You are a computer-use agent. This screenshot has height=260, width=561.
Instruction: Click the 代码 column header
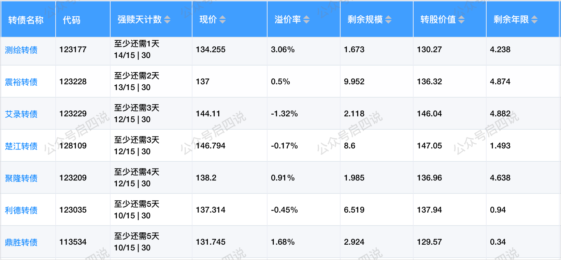pos(72,20)
